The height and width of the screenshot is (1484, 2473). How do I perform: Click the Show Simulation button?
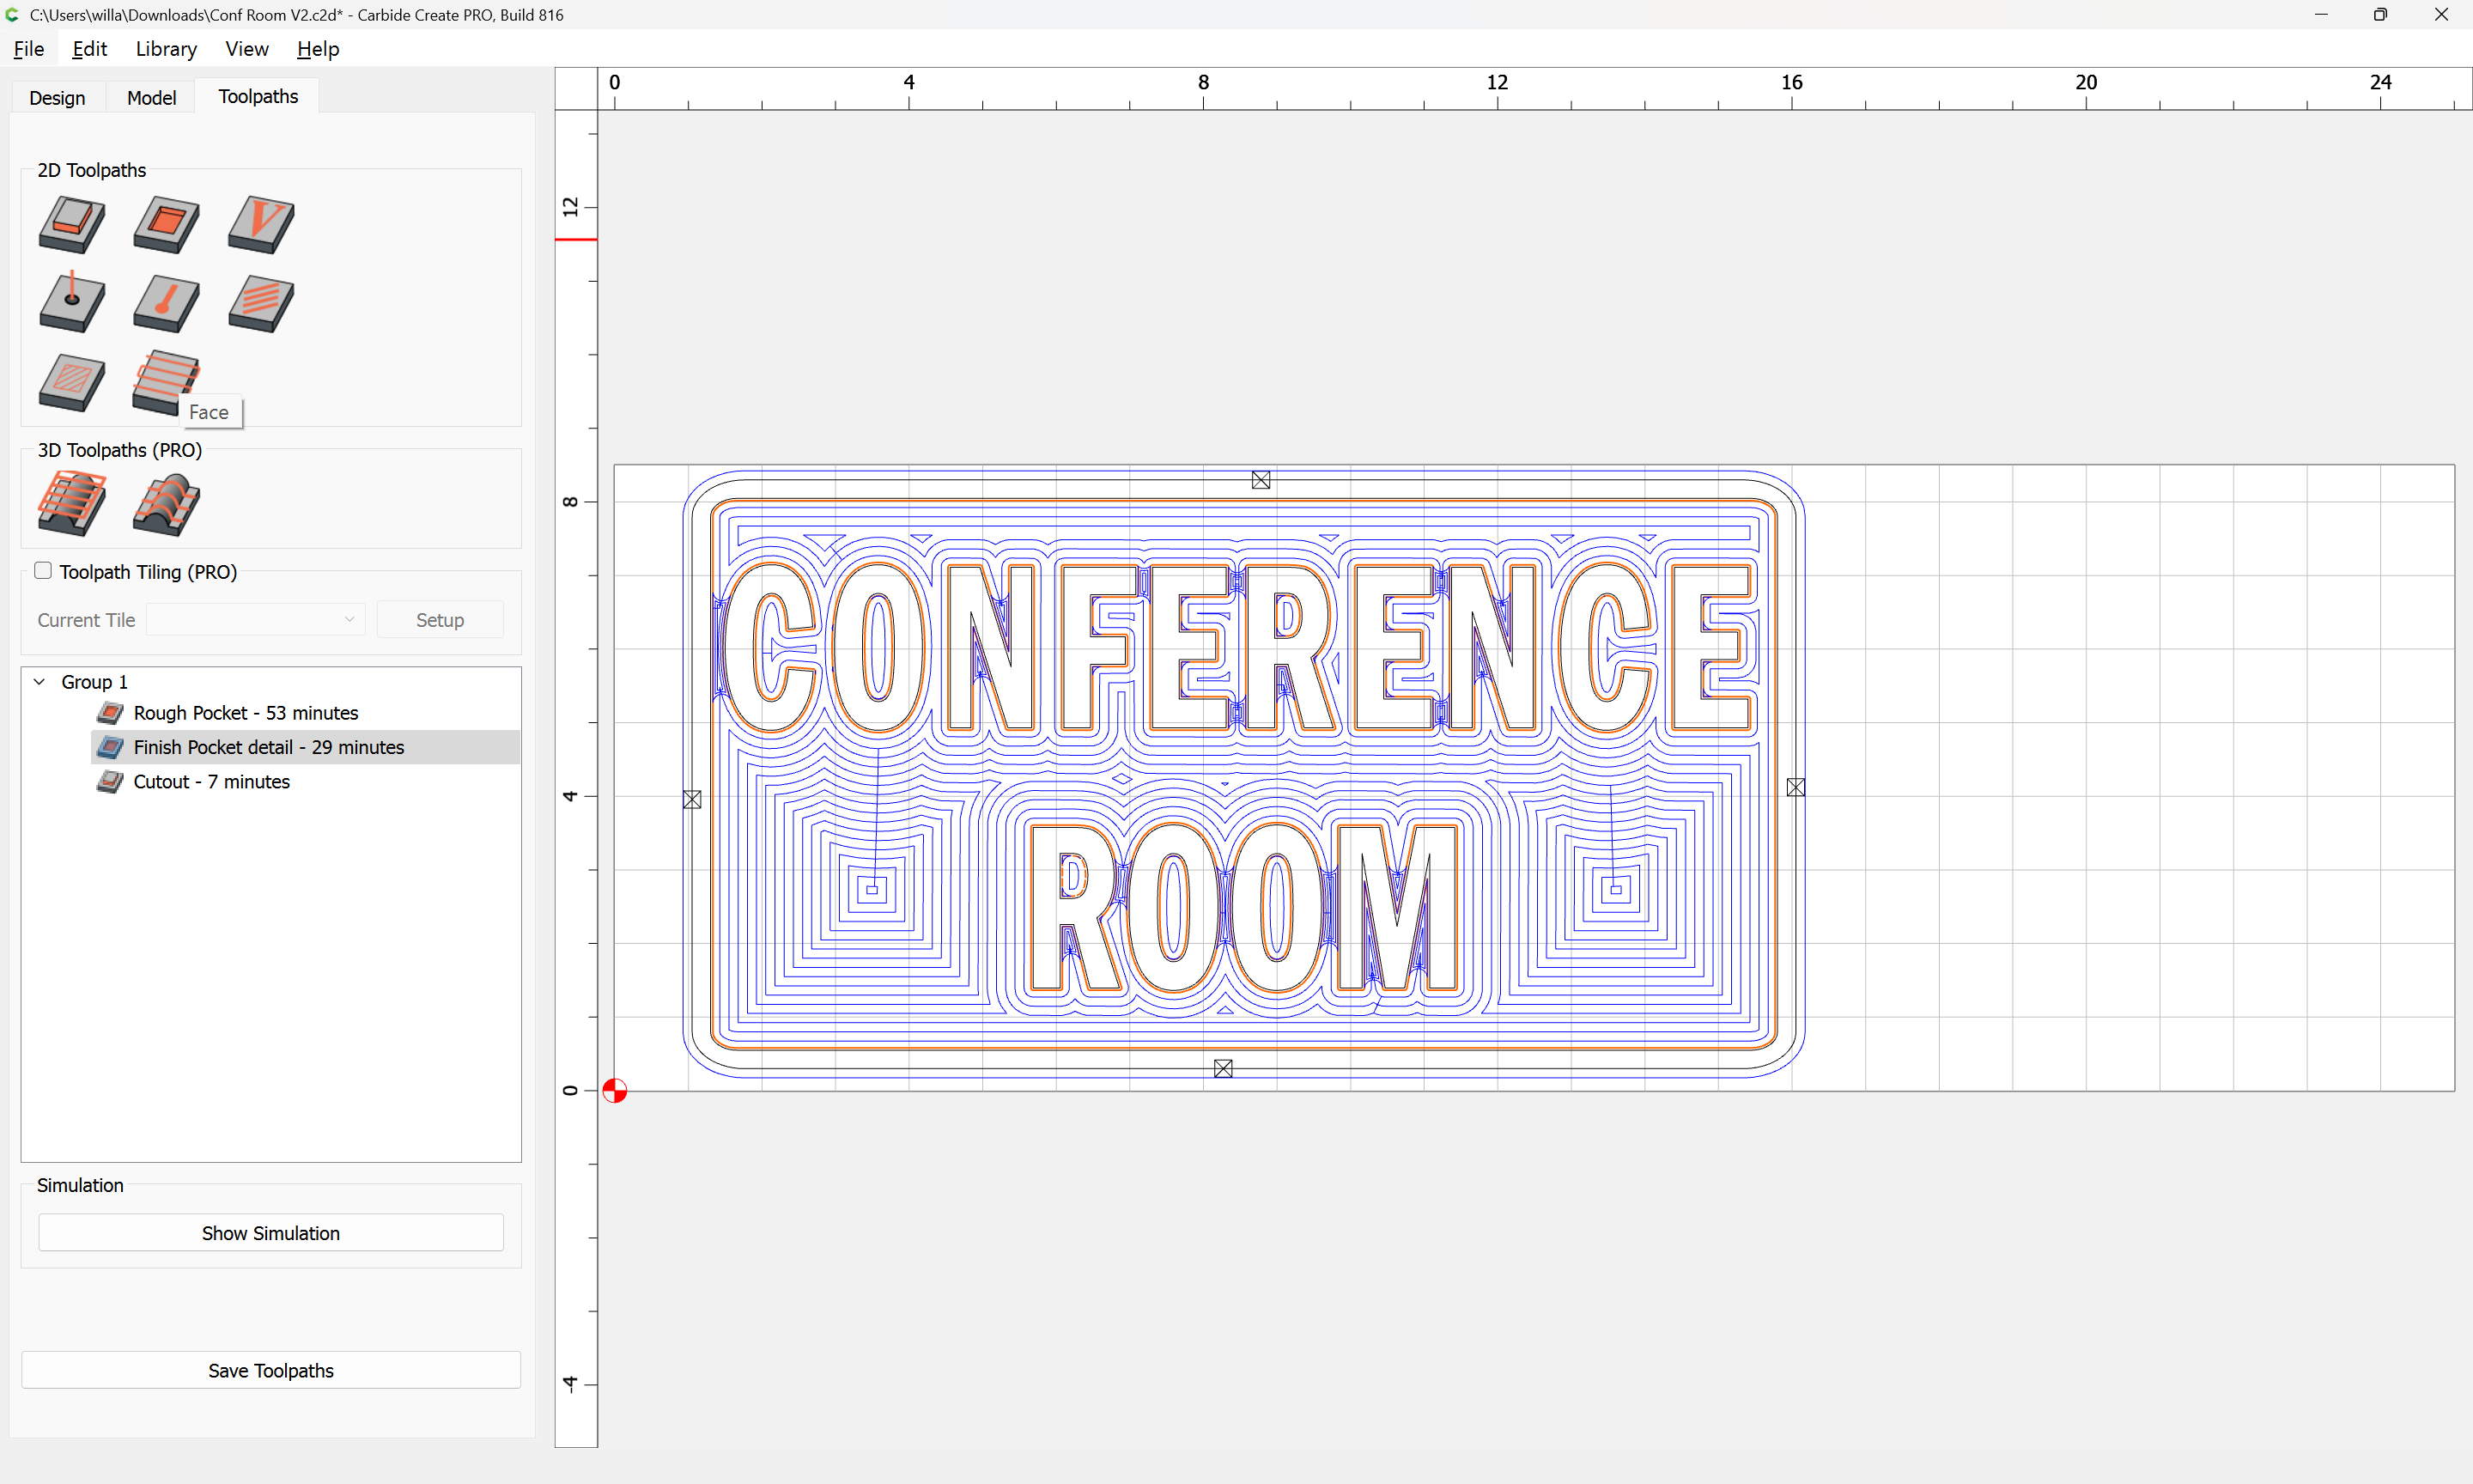pos(270,1233)
